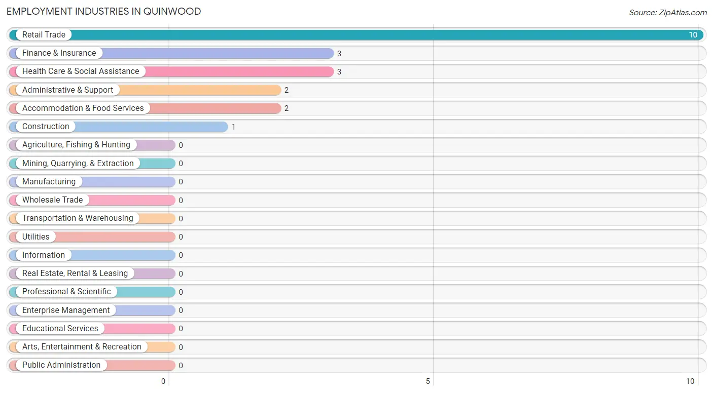
Task: Click the x-axis tick label 10
Action: [x=690, y=381]
